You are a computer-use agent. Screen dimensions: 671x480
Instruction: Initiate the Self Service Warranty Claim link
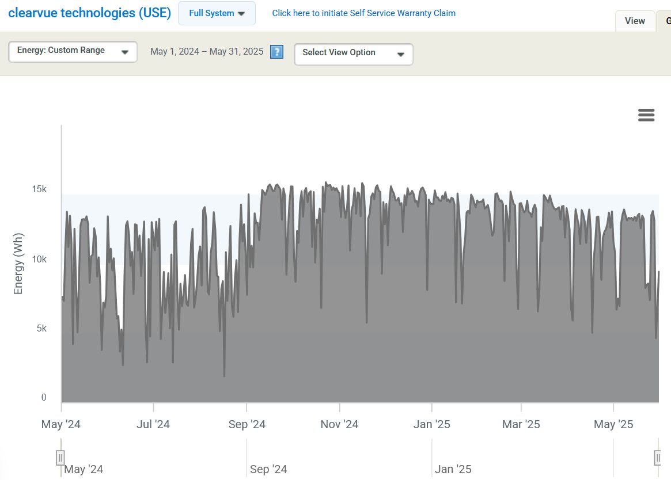point(363,13)
